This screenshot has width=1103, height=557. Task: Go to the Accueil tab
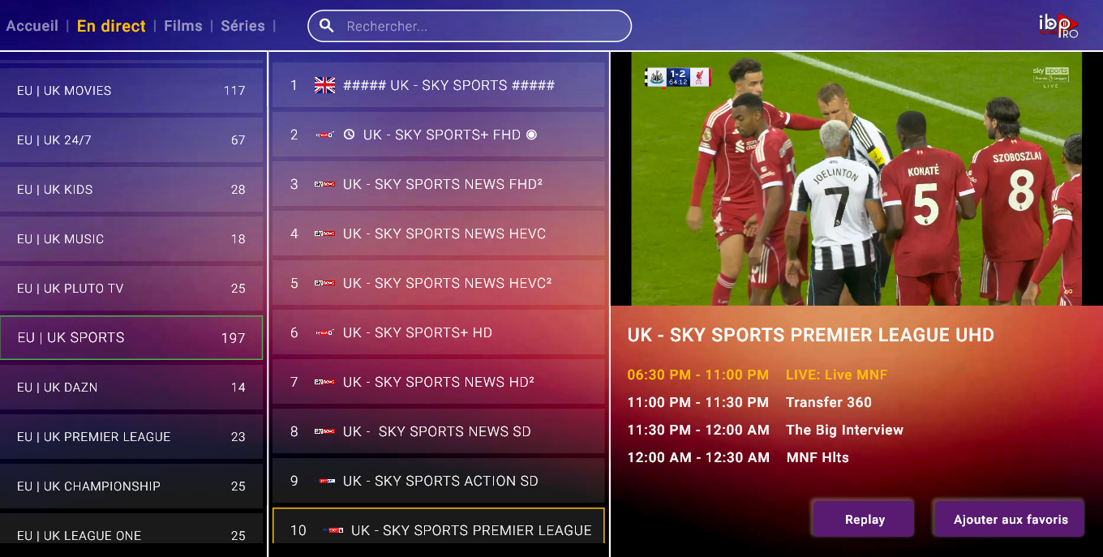32,26
